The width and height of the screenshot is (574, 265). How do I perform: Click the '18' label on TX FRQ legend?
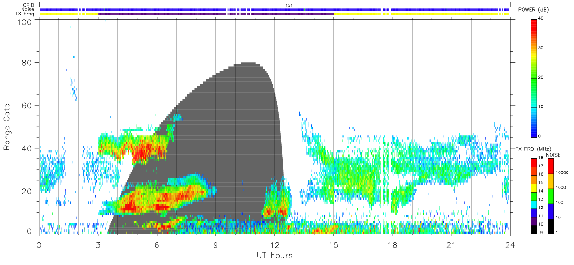[x=541, y=158]
